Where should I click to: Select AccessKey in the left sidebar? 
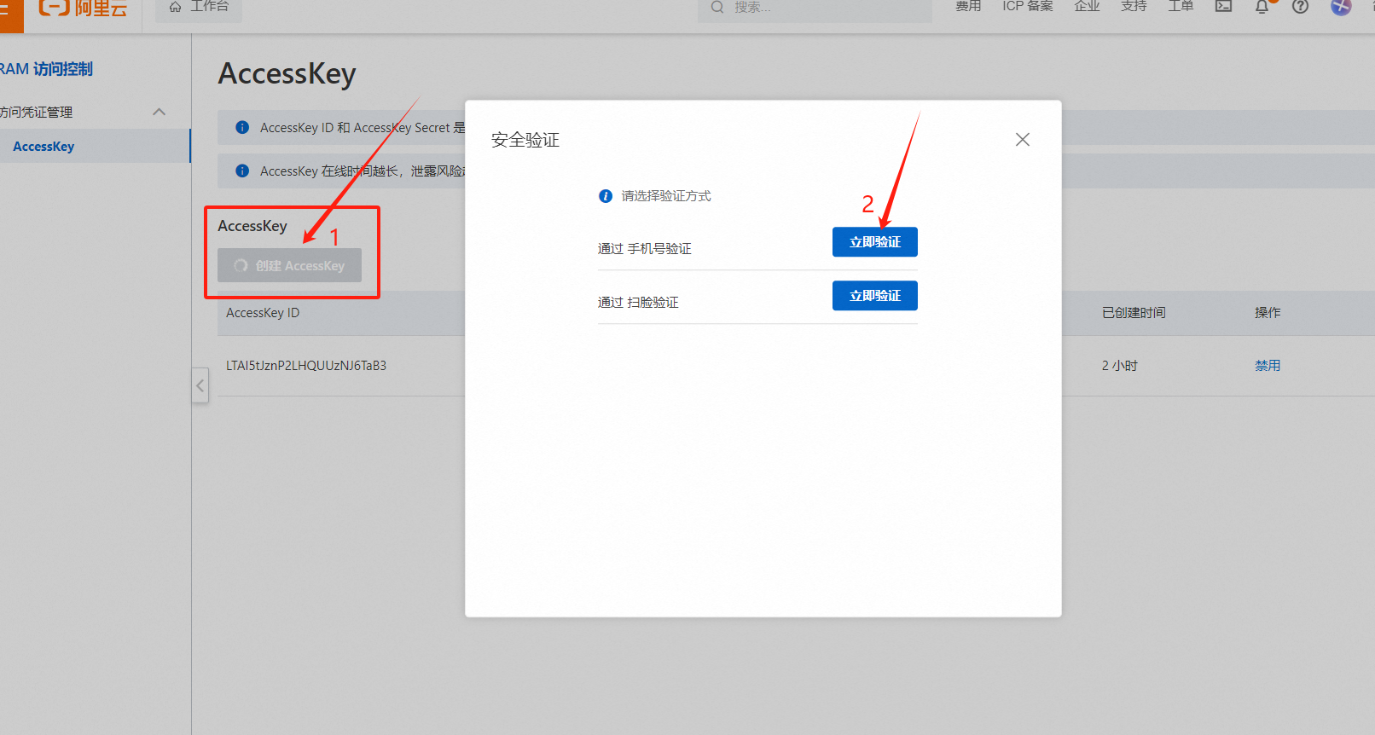(x=95, y=146)
